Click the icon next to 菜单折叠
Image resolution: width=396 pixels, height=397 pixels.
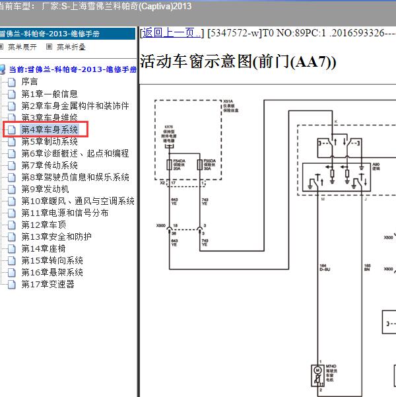coord(49,47)
